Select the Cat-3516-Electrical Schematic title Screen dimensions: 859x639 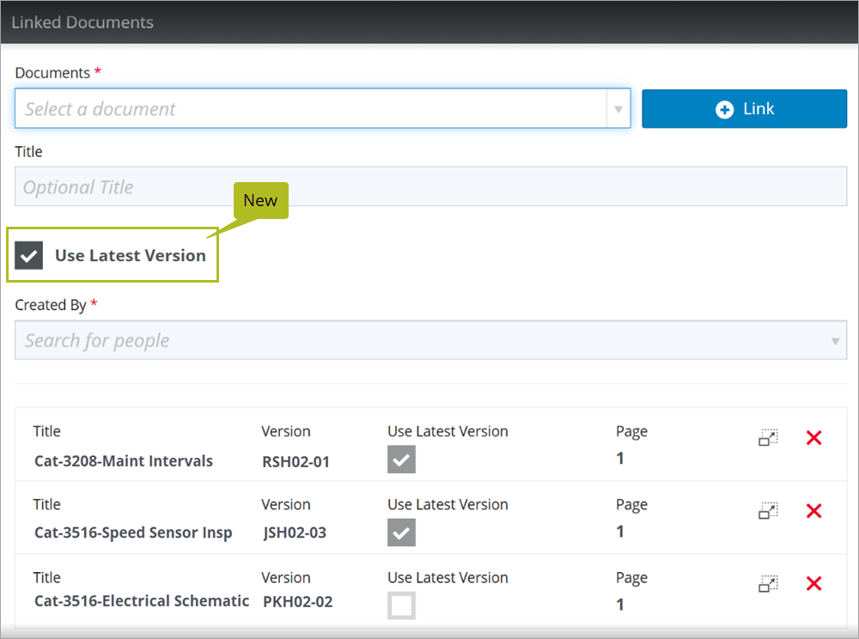(x=142, y=601)
